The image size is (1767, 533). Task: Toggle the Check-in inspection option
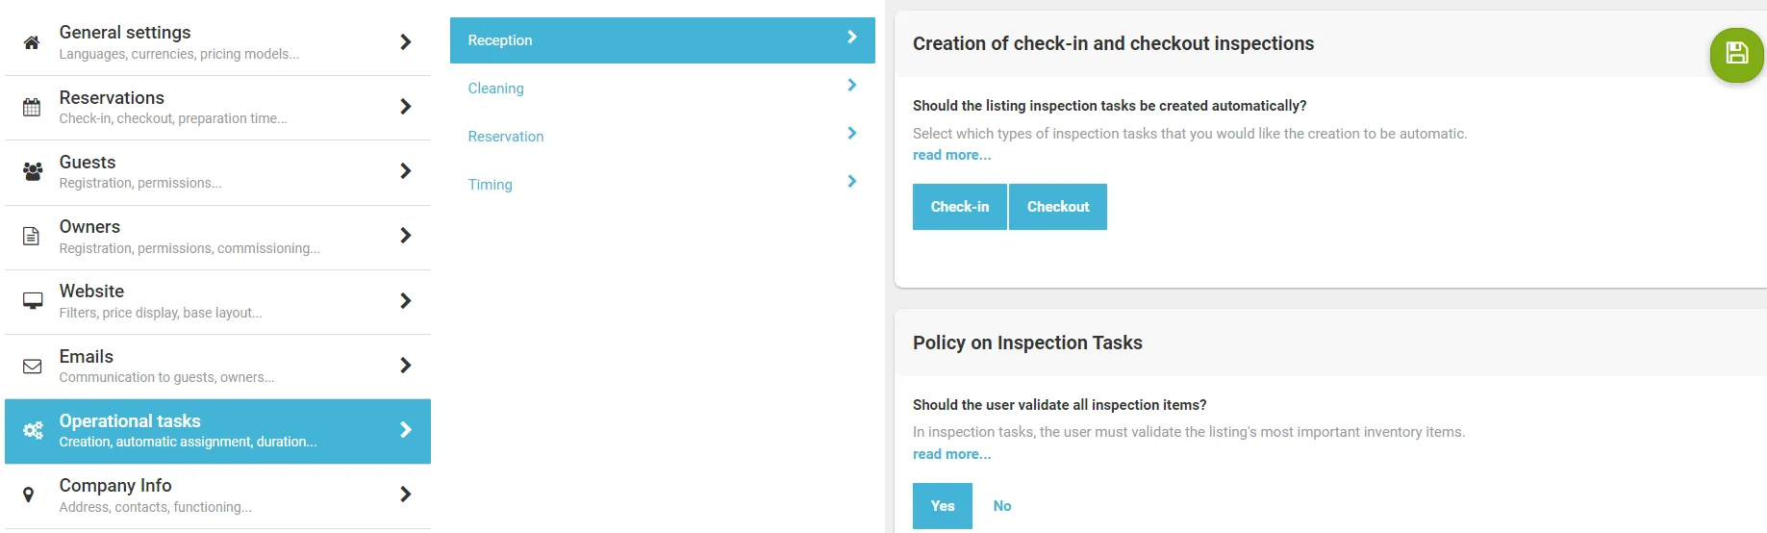pos(959,207)
